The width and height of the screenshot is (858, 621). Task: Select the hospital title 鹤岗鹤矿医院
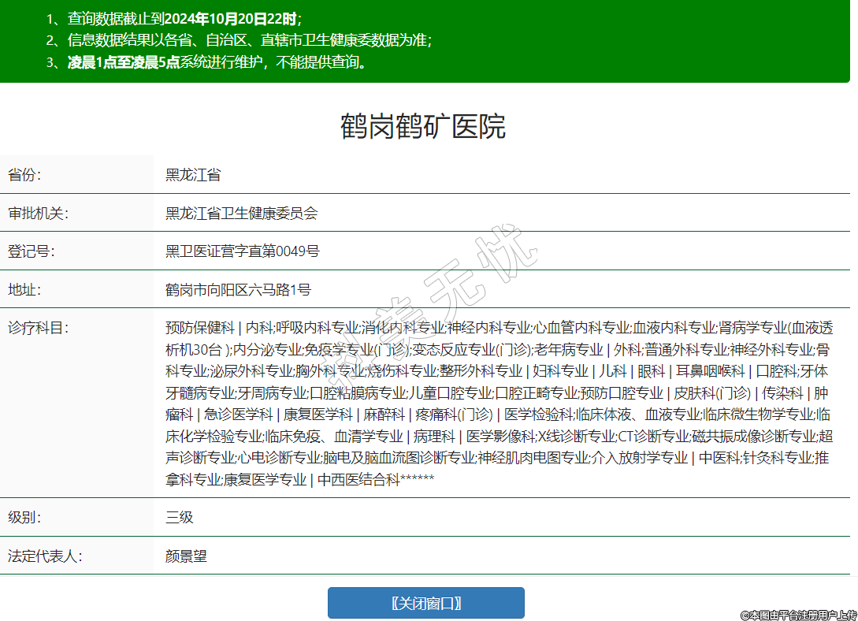(x=422, y=126)
